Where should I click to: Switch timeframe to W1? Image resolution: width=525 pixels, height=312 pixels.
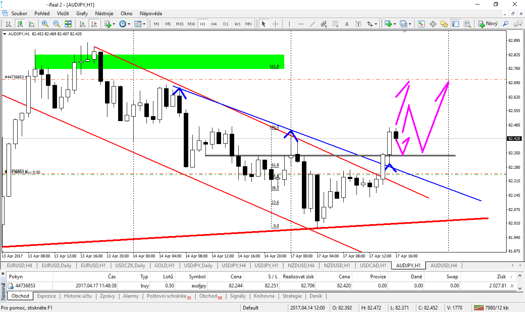click(237, 24)
